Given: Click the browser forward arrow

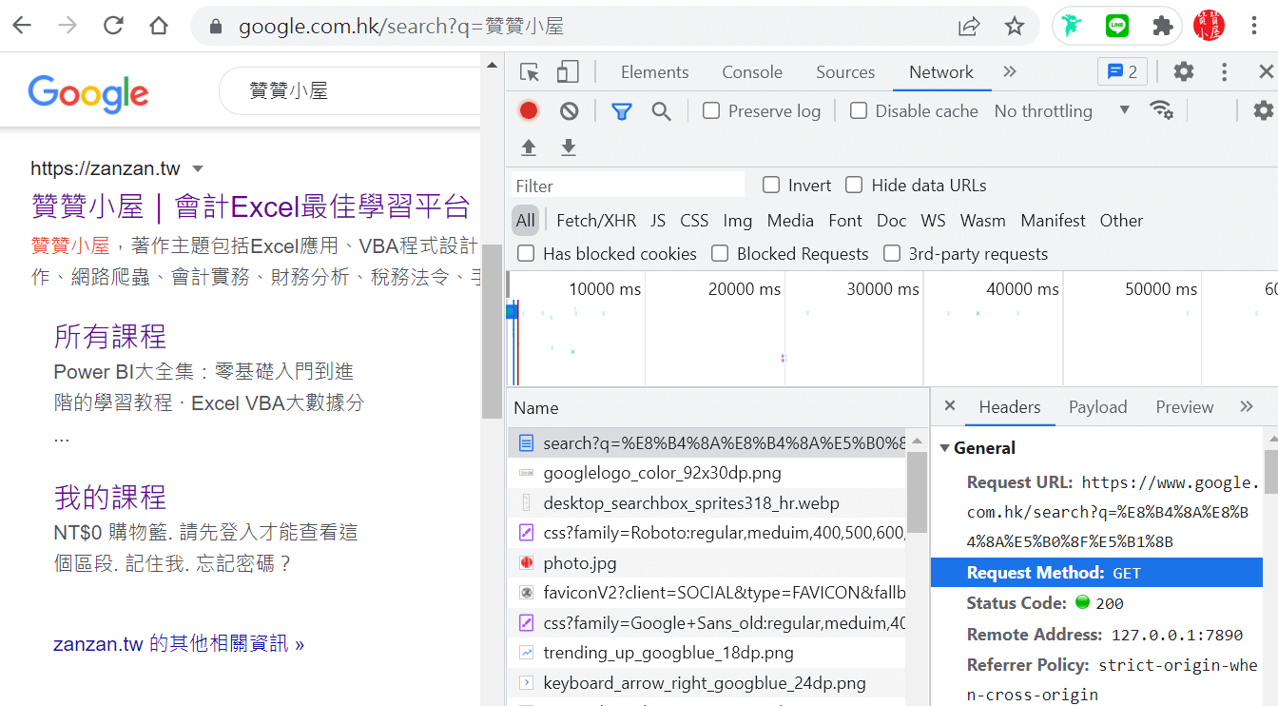Looking at the screenshot, I should pyautogui.click(x=68, y=26).
